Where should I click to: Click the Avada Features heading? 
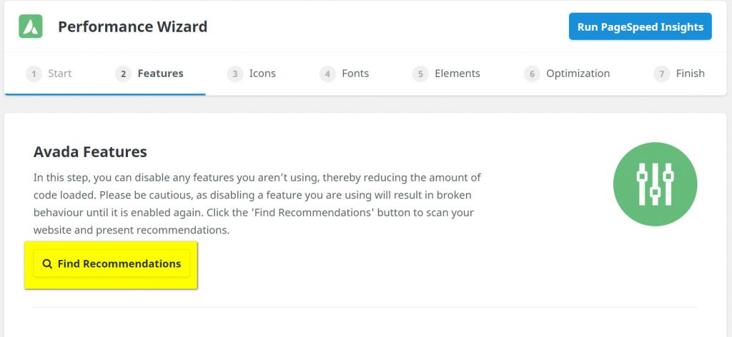tap(90, 152)
